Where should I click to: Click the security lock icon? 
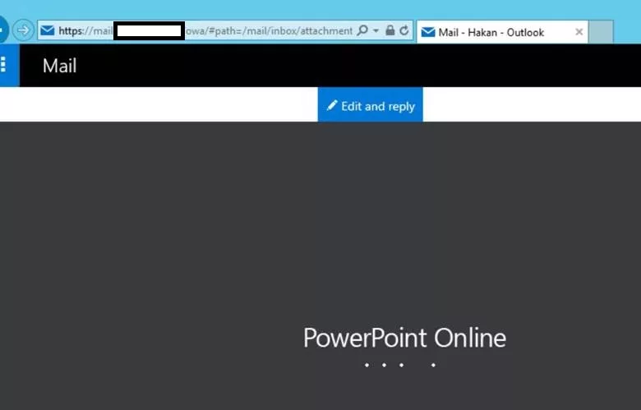(x=390, y=30)
